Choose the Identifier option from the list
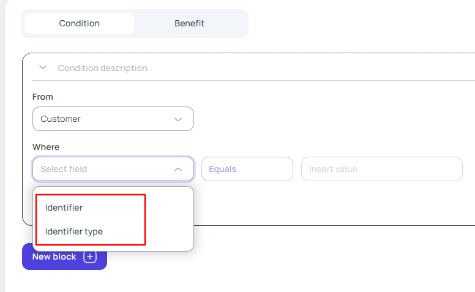The width and height of the screenshot is (475, 292). [64, 208]
